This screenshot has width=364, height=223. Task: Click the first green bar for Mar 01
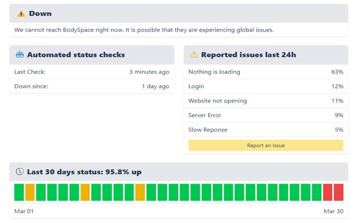(x=19, y=192)
